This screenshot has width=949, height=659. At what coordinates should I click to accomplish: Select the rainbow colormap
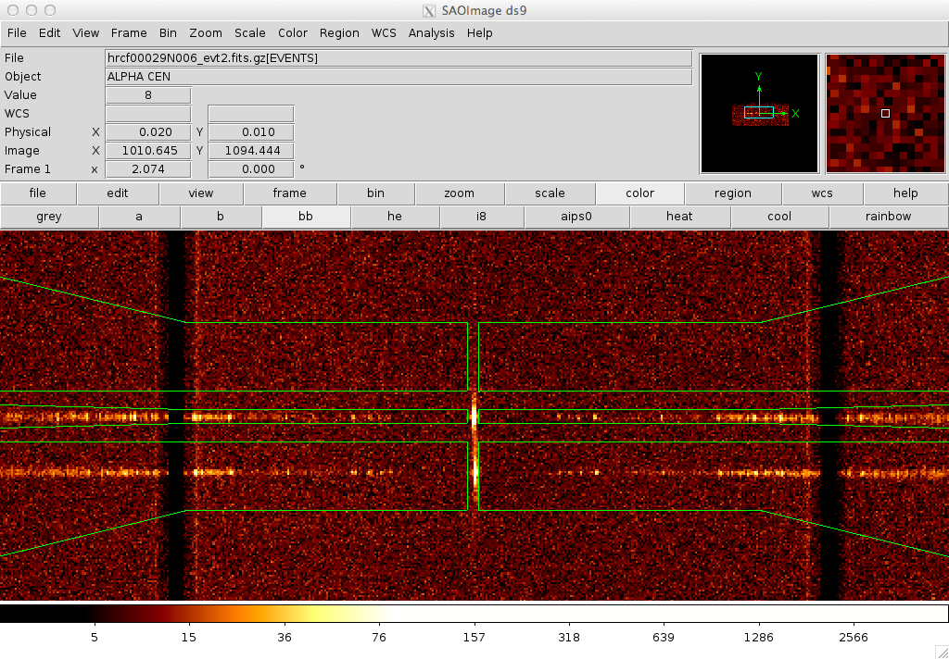pos(888,217)
